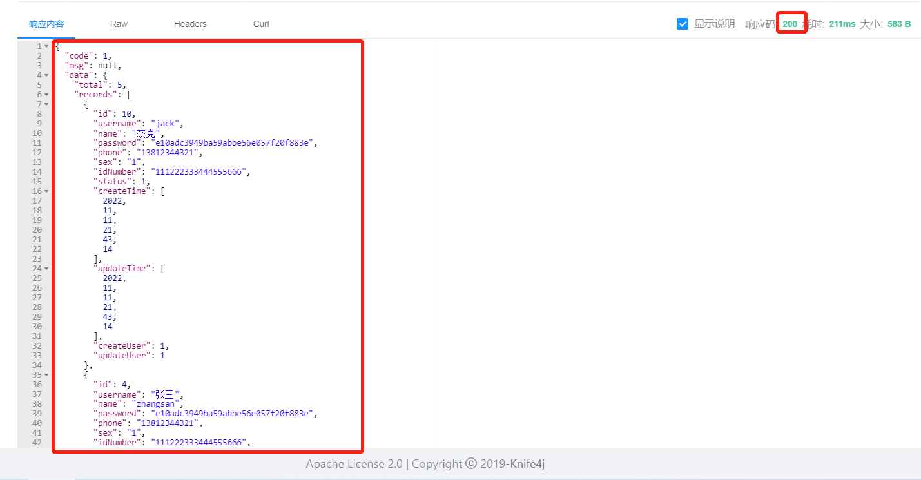Fold the second record object at line 35

pos(46,375)
